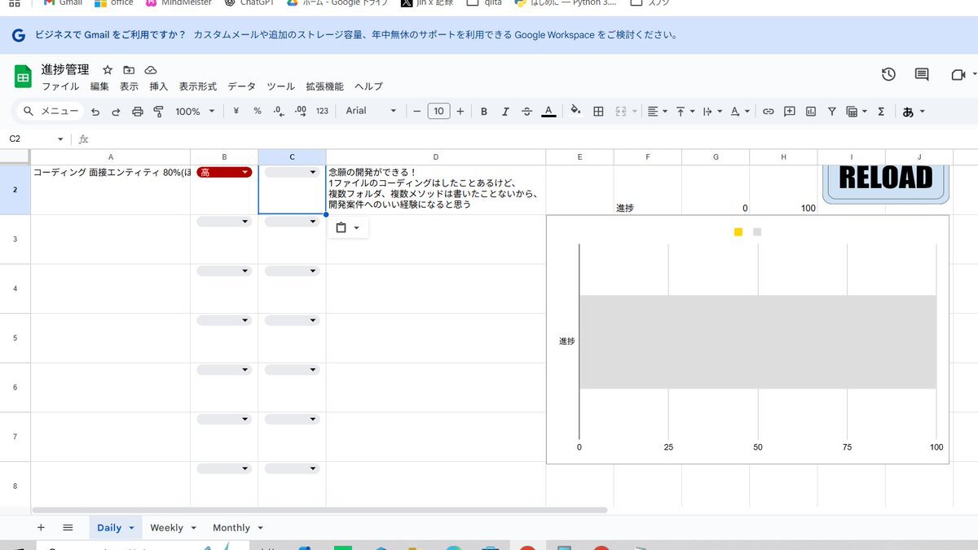Select the paint format tool
The width and height of the screenshot is (978, 550).
(x=158, y=112)
